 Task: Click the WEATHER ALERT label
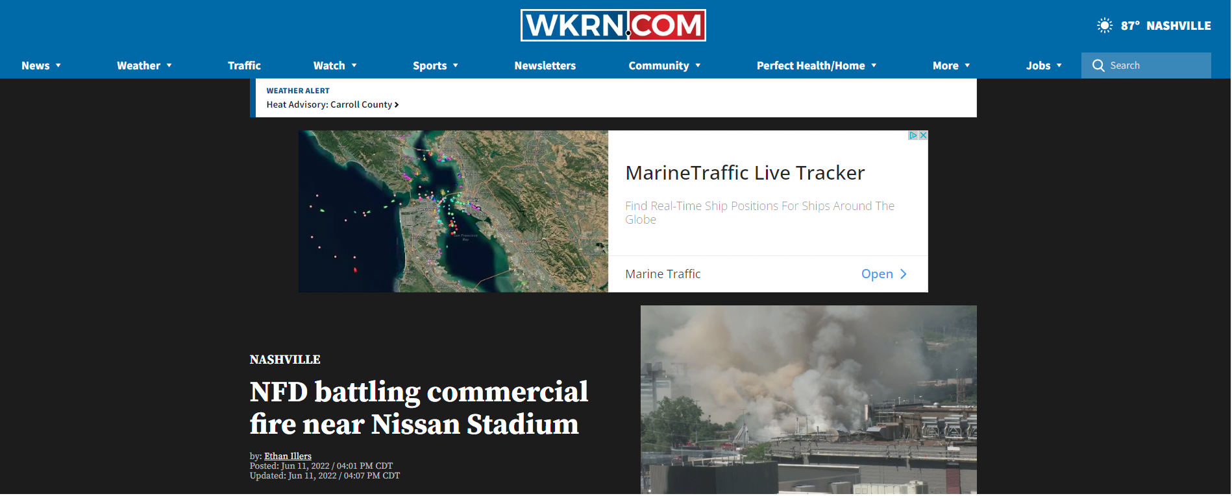[x=298, y=91]
